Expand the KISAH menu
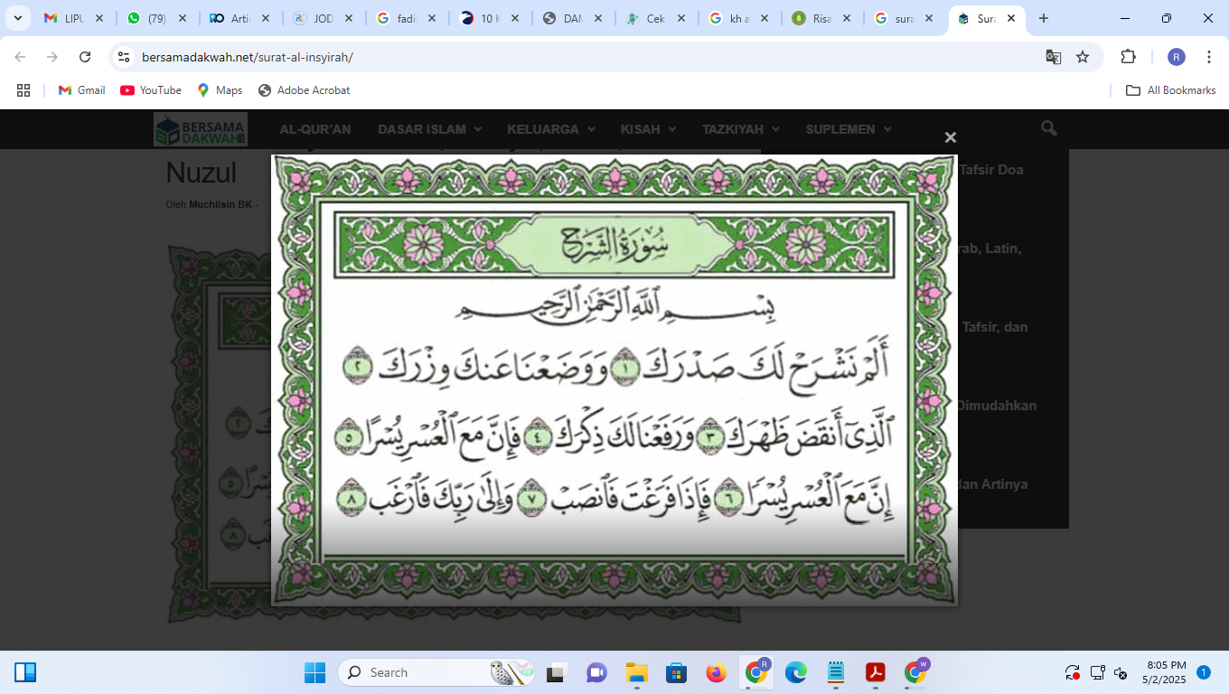This screenshot has height=694, width=1229. click(x=648, y=129)
